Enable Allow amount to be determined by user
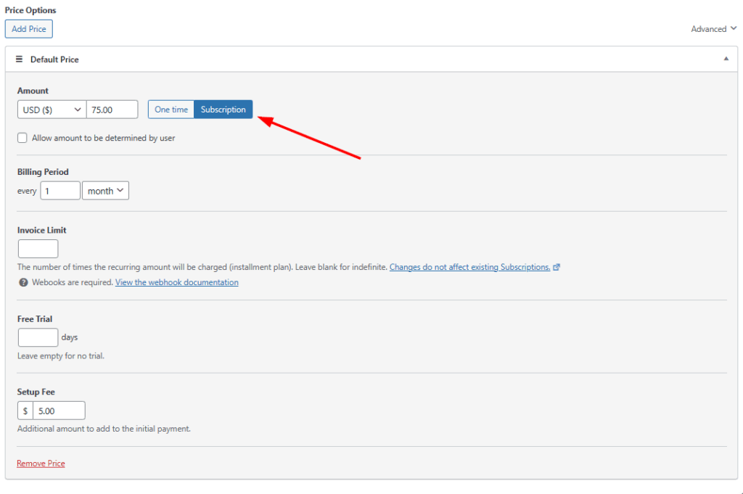This screenshot has width=743, height=494. coord(22,138)
